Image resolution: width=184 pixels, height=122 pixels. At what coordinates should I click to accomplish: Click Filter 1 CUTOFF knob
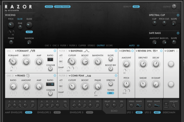click(72, 62)
